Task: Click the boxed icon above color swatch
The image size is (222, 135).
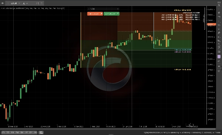Action: coord(219,52)
